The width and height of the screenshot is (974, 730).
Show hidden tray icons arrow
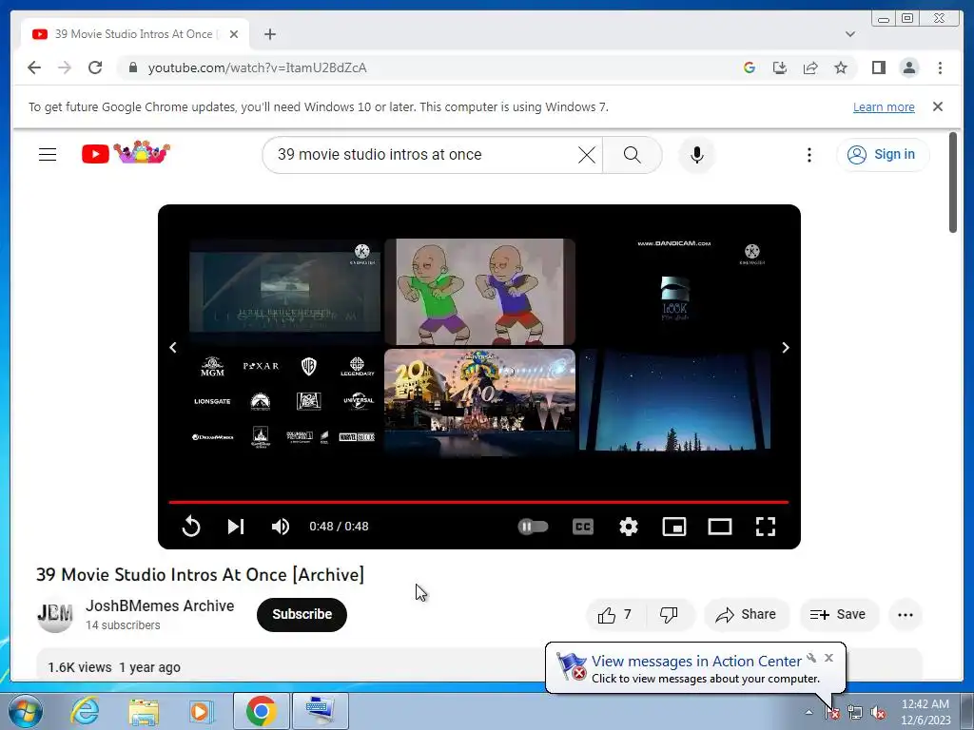(x=808, y=712)
